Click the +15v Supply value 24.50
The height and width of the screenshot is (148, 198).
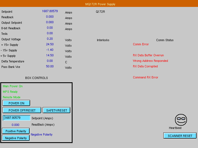click(x=50, y=44)
